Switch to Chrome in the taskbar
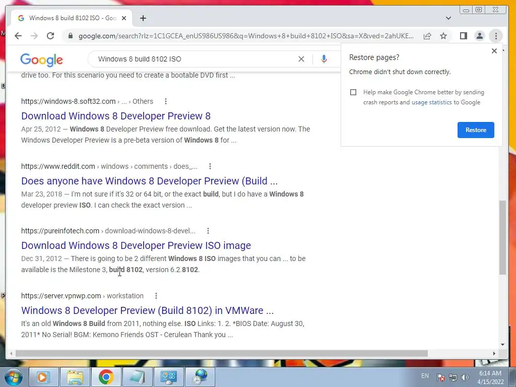The image size is (516, 387). [x=106, y=377]
